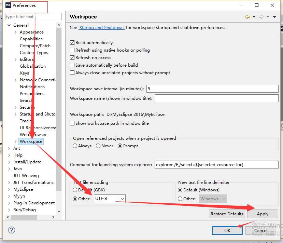Select Plug-in Development in preferences tree

coord(34,203)
